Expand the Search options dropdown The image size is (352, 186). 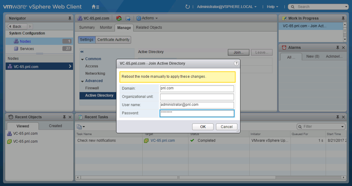(346, 7)
